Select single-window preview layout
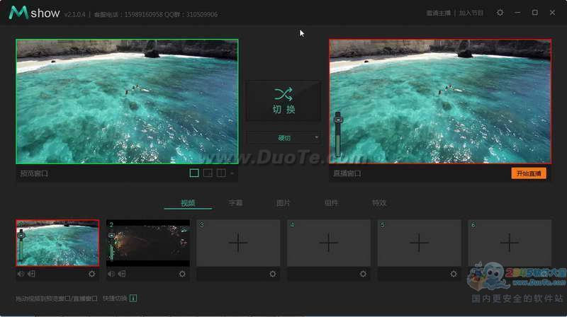This screenshot has width=567, height=317. [x=194, y=173]
